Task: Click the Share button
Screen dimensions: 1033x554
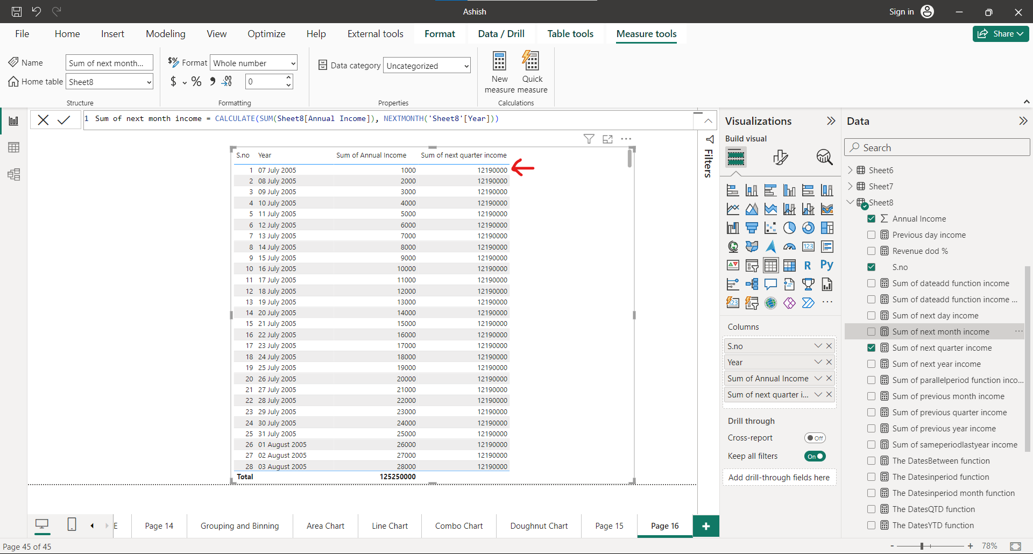Action: [1000, 33]
